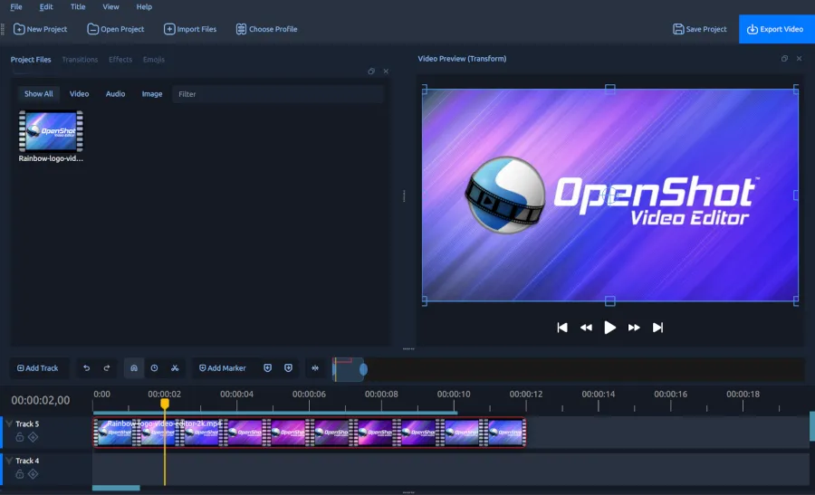Switch to the Transitions tab

click(x=80, y=60)
